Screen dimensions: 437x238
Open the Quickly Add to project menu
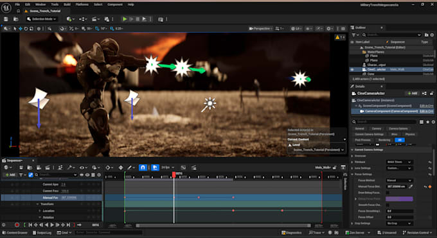[x=70, y=19]
